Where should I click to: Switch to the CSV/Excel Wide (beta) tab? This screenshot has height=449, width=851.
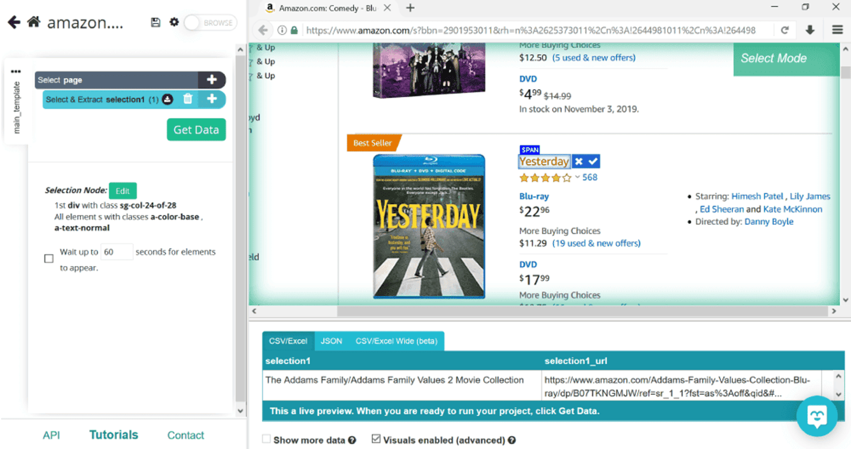[x=396, y=341]
